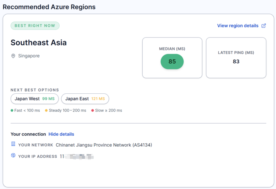Click the 99 MS latency on Japan West
The height and width of the screenshot is (189, 276).
(x=48, y=99)
